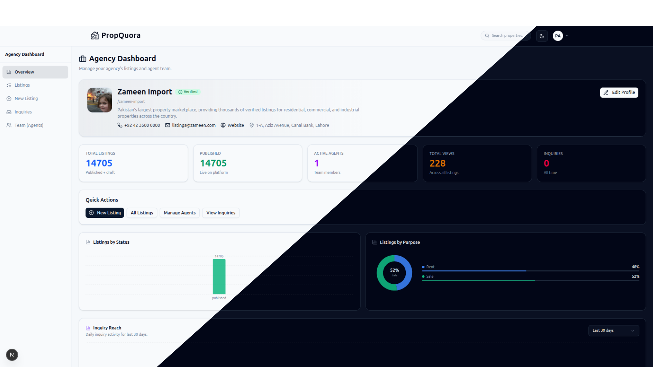653x367 pixels.
Task: Expand the chevron next to PA avatar
Action: [567, 36]
